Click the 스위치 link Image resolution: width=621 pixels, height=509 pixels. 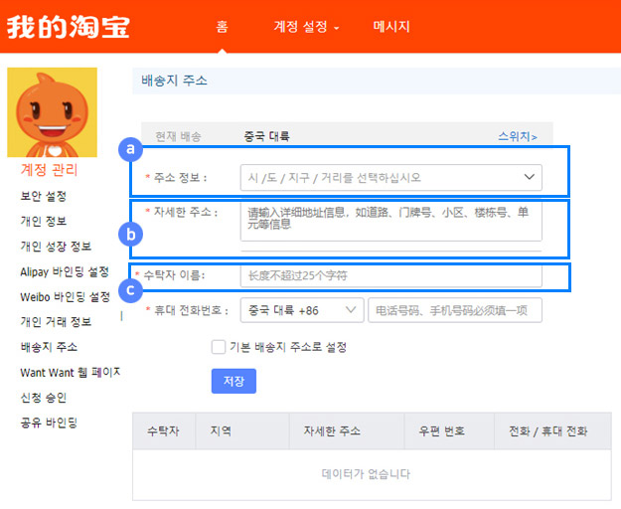click(x=517, y=136)
